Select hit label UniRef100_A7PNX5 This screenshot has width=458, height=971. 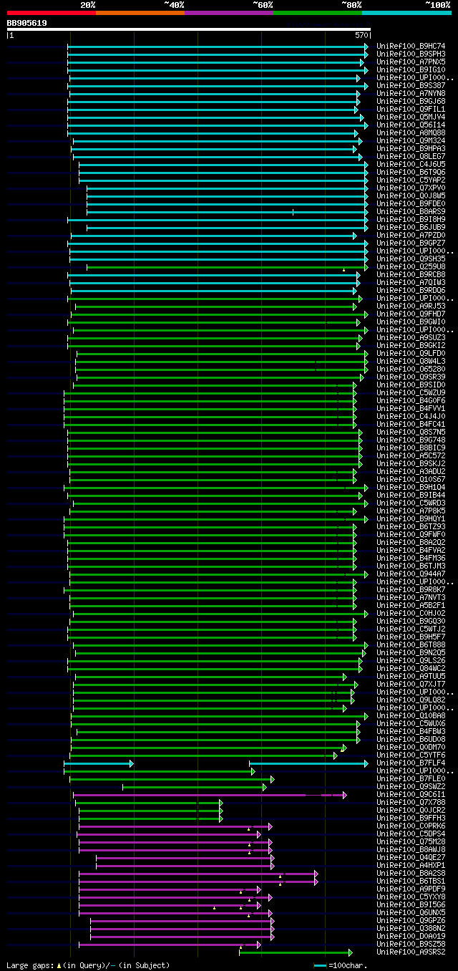[x=411, y=62]
